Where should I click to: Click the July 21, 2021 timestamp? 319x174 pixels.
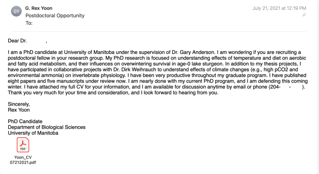click(x=280, y=8)
